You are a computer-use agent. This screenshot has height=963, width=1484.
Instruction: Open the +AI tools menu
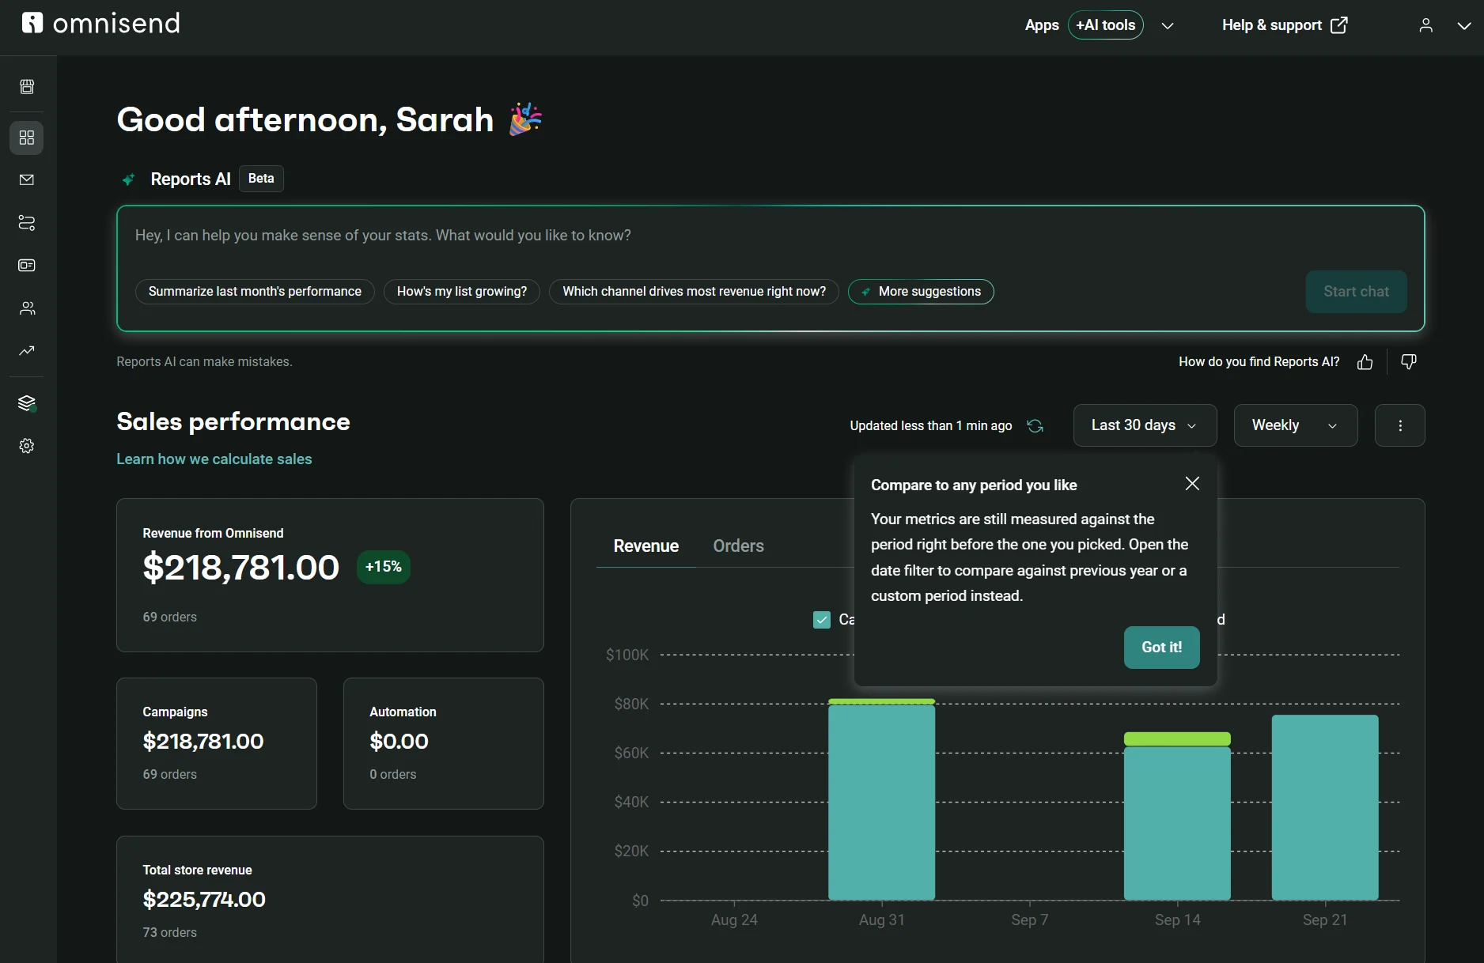tap(1105, 25)
